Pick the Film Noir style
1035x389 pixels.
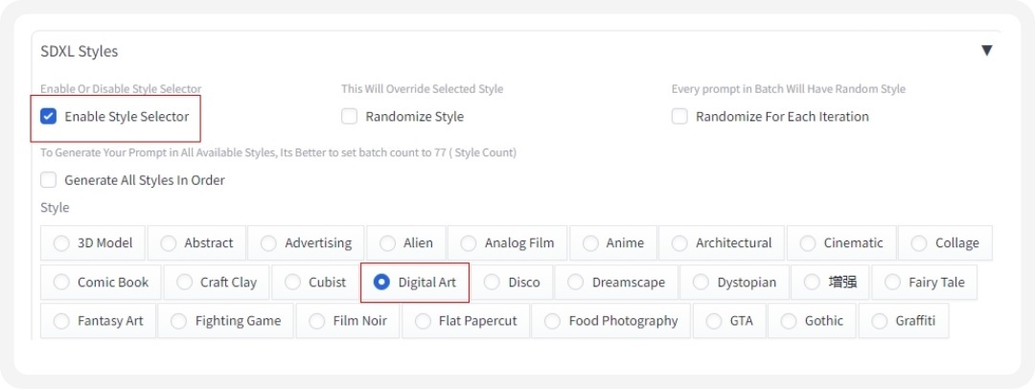pos(317,321)
